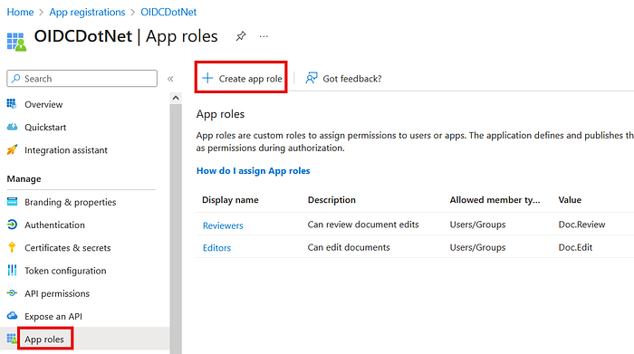Click the Authentication arrow icon
The image size is (634, 354).
click(12, 225)
